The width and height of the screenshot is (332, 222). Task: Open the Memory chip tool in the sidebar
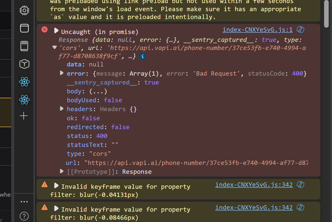click(x=24, y=10)
